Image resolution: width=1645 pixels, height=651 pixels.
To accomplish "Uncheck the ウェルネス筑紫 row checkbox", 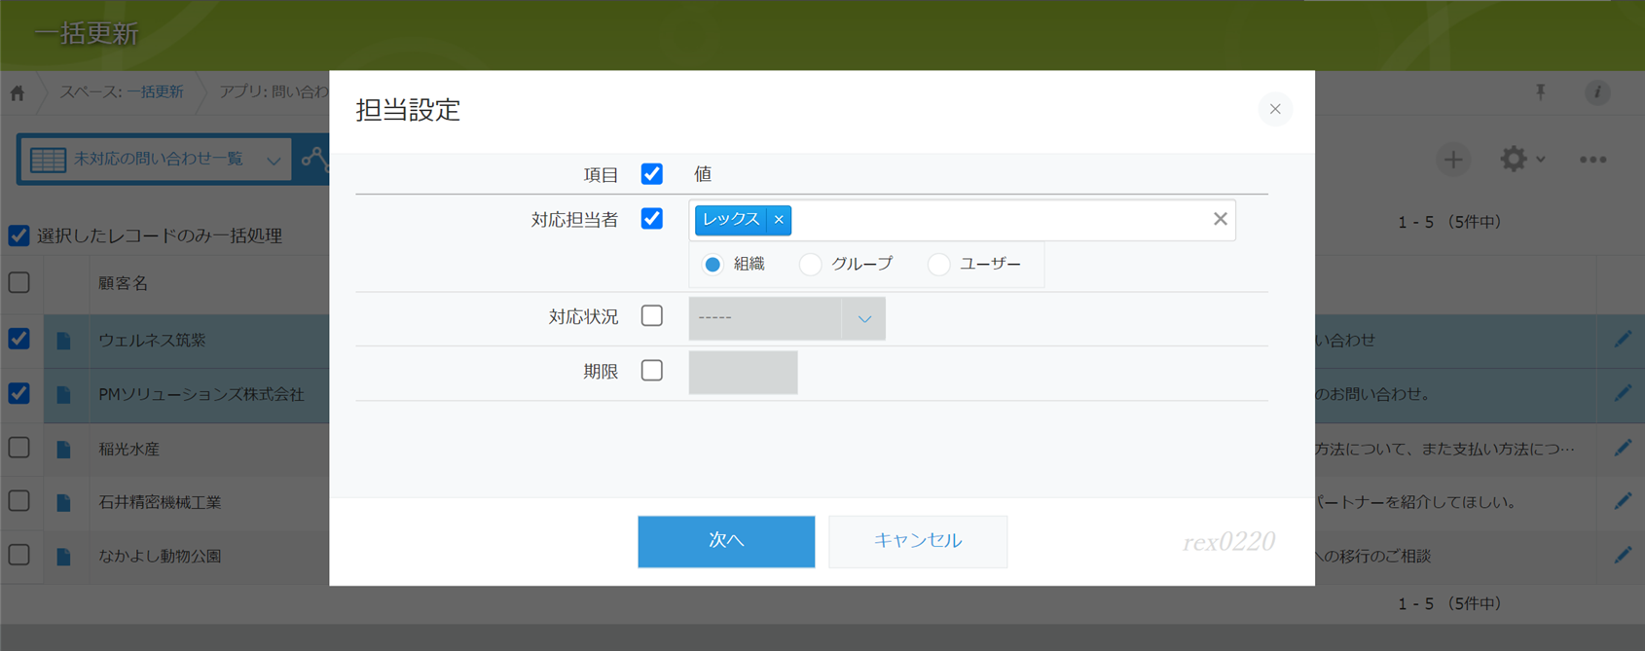I will 18,339.
